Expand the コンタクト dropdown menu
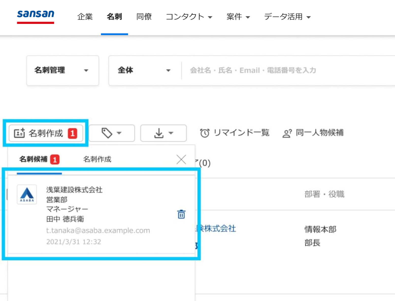Viewport: 395px width, 301px height. pos(189,17)
